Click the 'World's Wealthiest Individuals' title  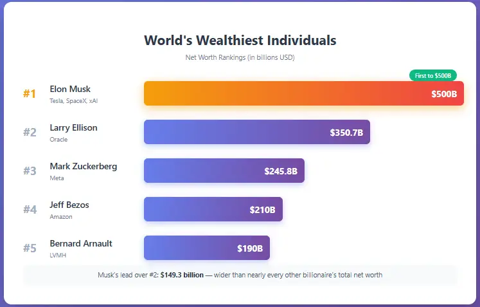click(240, 41)
